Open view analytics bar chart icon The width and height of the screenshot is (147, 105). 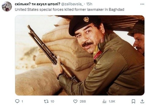click(x=104, y=101)
